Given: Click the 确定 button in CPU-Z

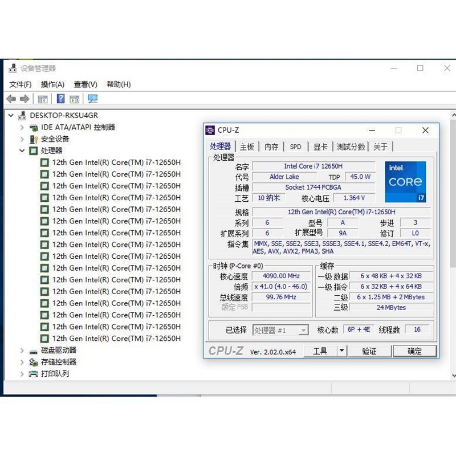Looking at the screenshot, I should click(415, 351).
